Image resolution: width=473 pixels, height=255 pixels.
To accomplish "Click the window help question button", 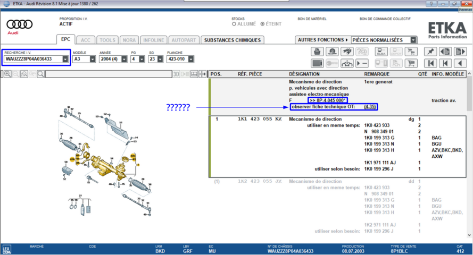I will click(x=431, y=4).
